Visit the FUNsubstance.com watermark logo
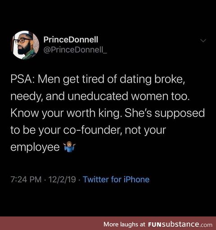 180,225
